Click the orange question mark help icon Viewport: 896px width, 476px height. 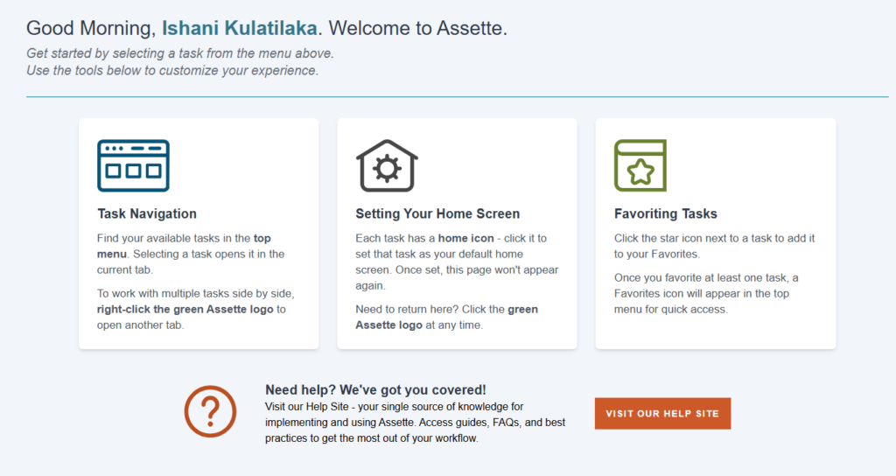[x=210, y=411]
